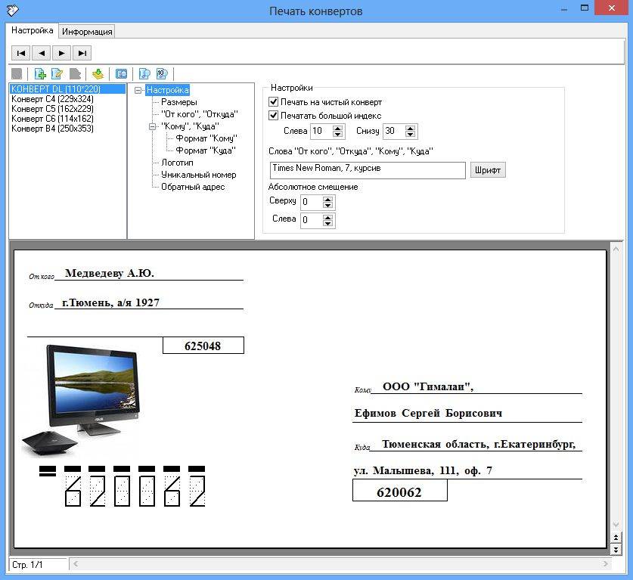Click the Слева index offset field showing 10
The image size is (633, 580).
pos(321,131)
